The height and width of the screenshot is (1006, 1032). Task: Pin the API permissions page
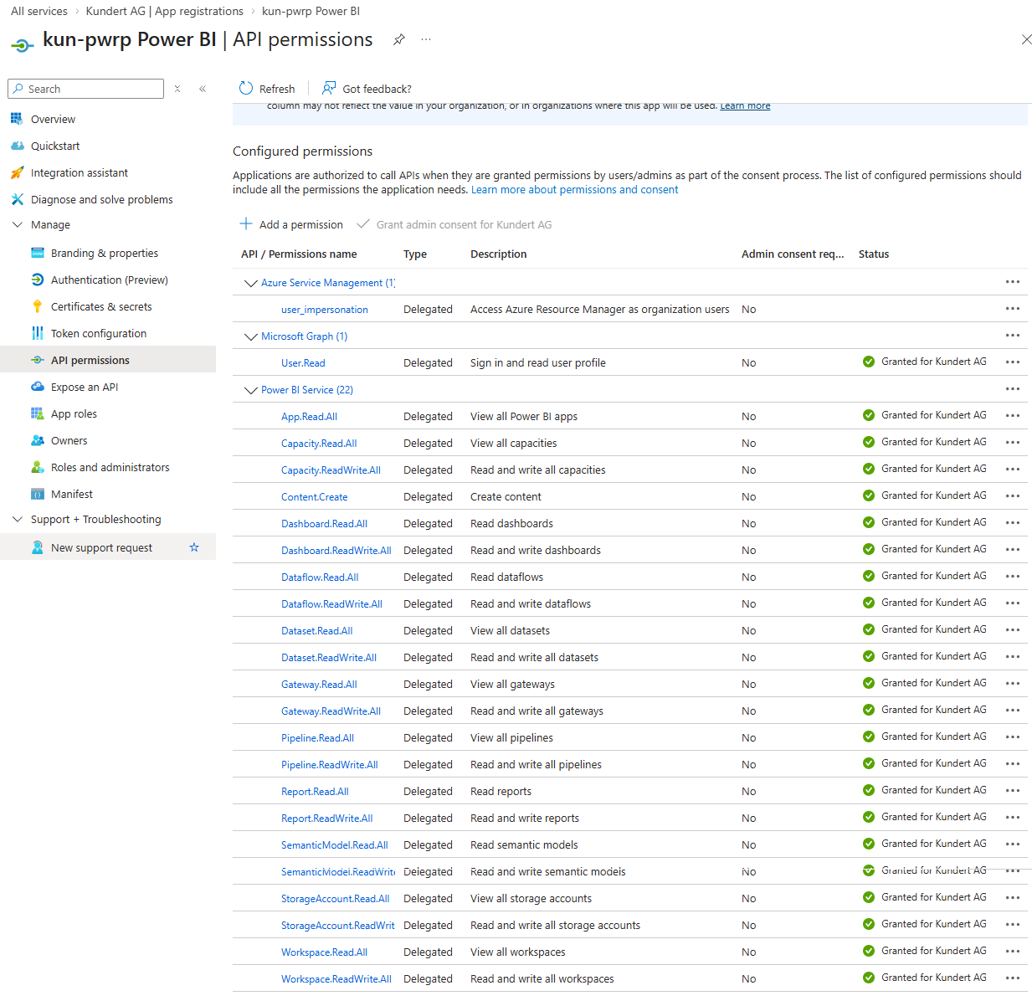(399, 39)
